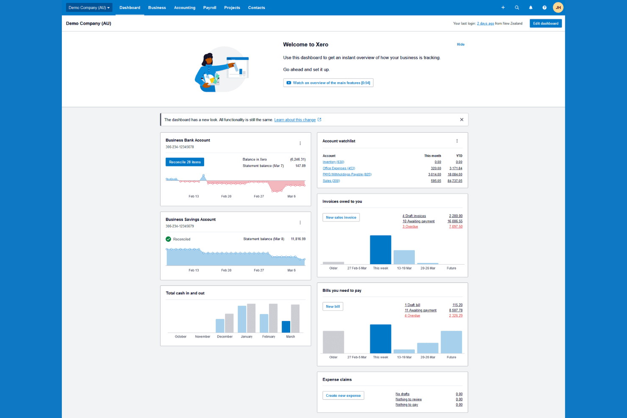Open the 2 days ago last login link

[486, 24]
